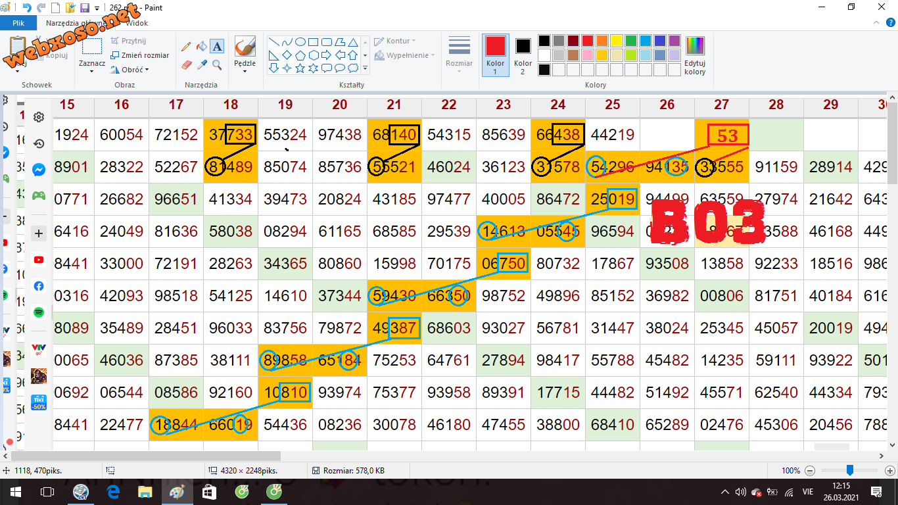Click the zoom out minus button
The width and height of the screenshot is (898, 505).
point(809,471)
